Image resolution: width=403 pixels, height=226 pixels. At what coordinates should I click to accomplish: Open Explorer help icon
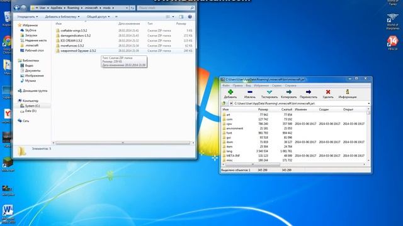pyautogui.click(x=190, y=17)
